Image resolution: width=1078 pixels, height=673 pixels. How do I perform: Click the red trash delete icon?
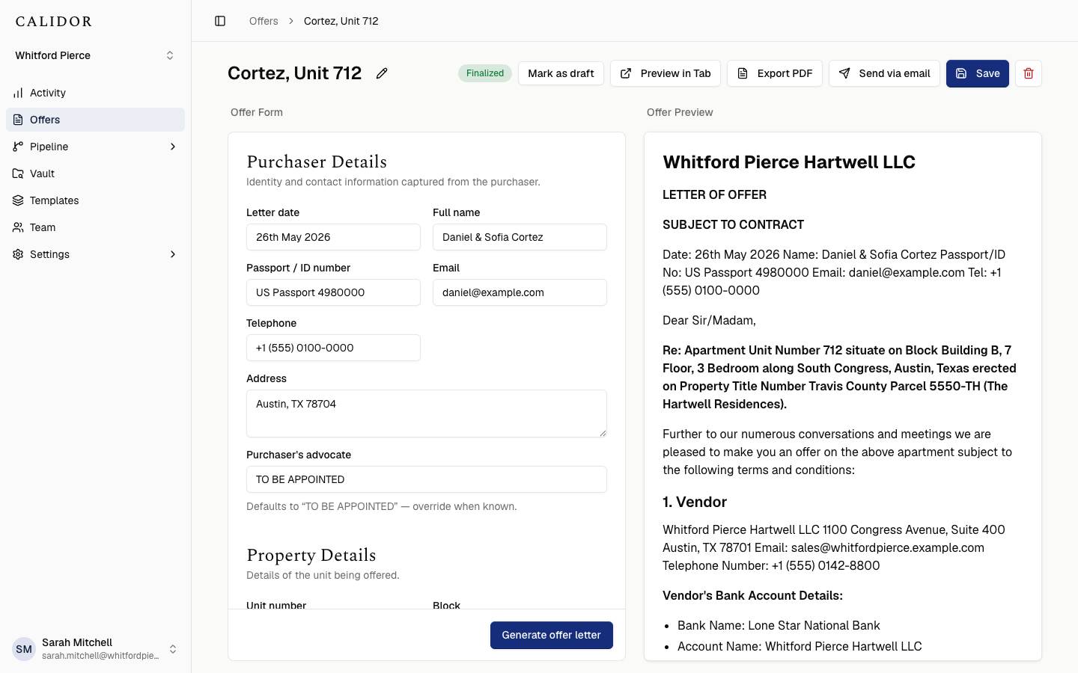coord(1029,73)
